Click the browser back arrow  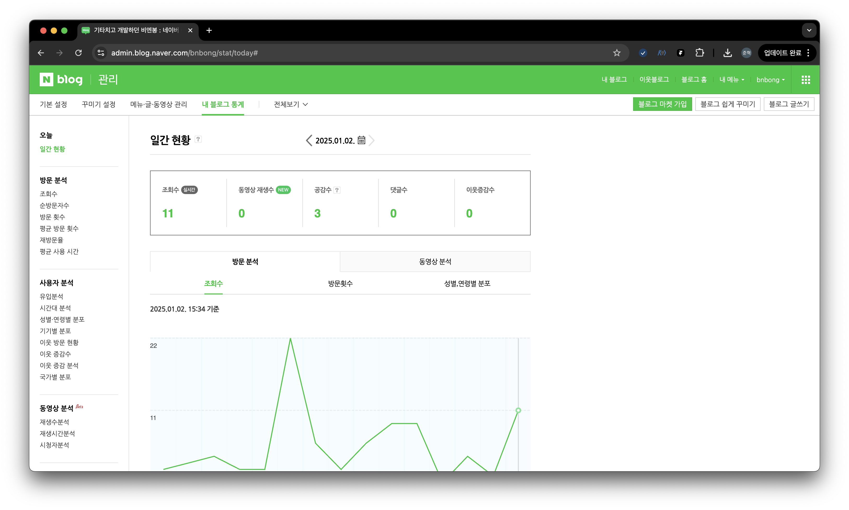pos(41,53)
